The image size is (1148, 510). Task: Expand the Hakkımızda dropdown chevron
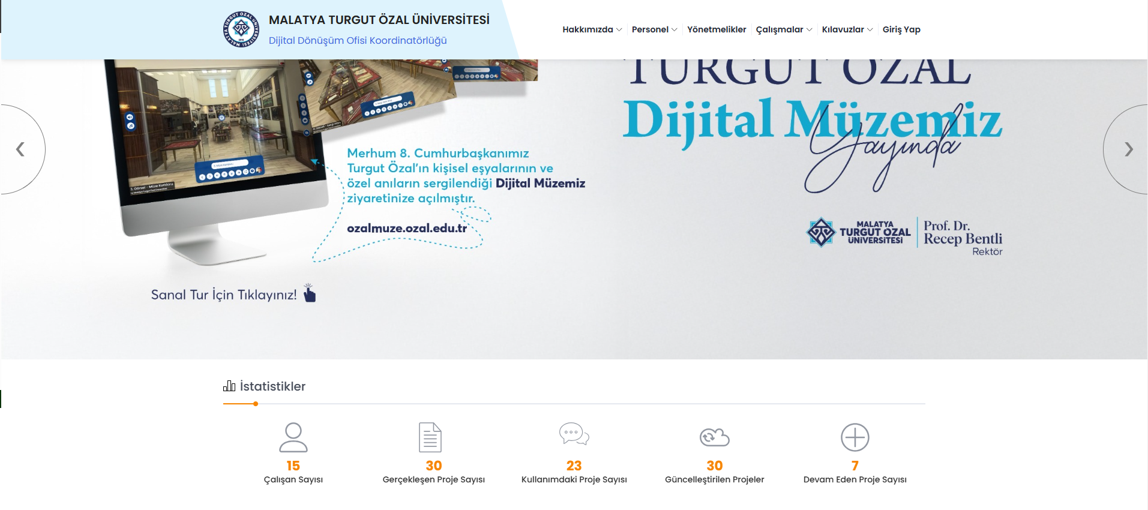pos(619,29)
